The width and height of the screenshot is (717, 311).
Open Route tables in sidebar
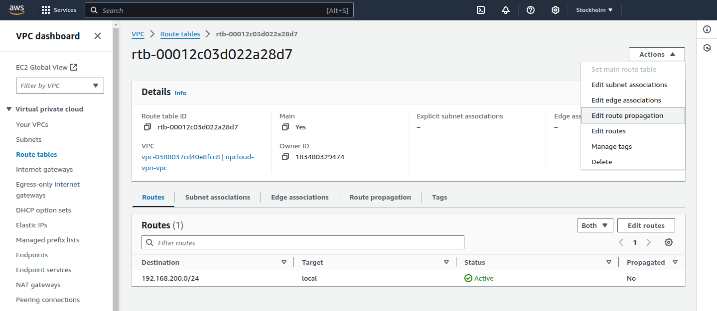coord(36,154)
